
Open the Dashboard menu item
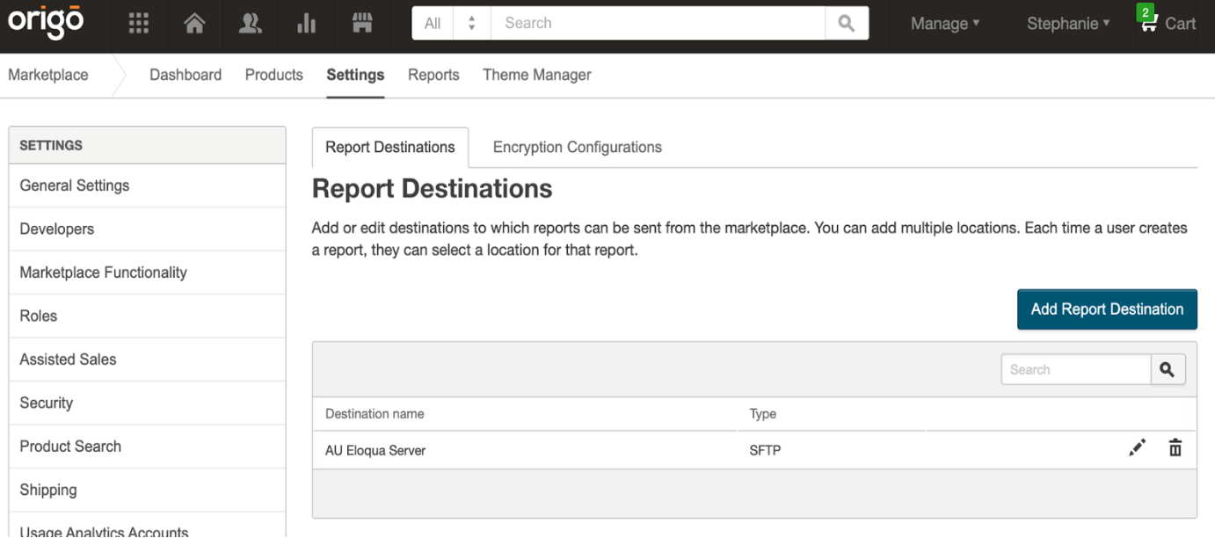click(186, 75)
